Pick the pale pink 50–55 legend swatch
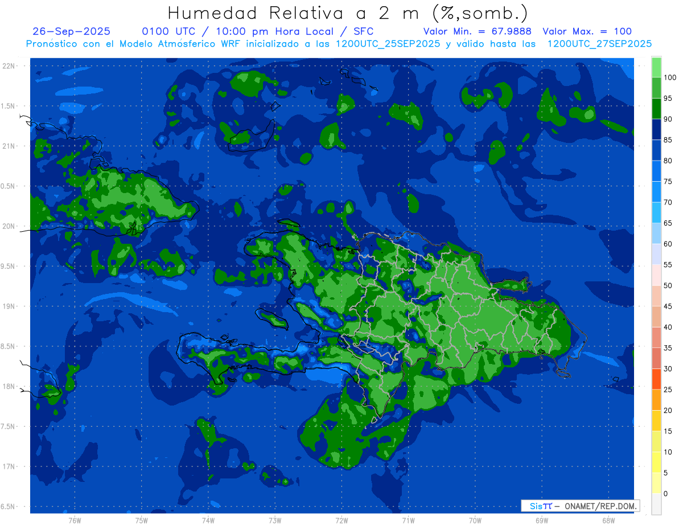The image size is (683, 528). click(656, 275)
